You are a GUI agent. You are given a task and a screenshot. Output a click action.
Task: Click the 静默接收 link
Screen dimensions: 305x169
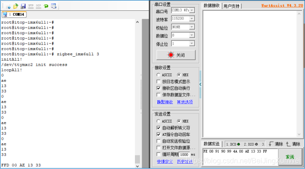(165, 102)
